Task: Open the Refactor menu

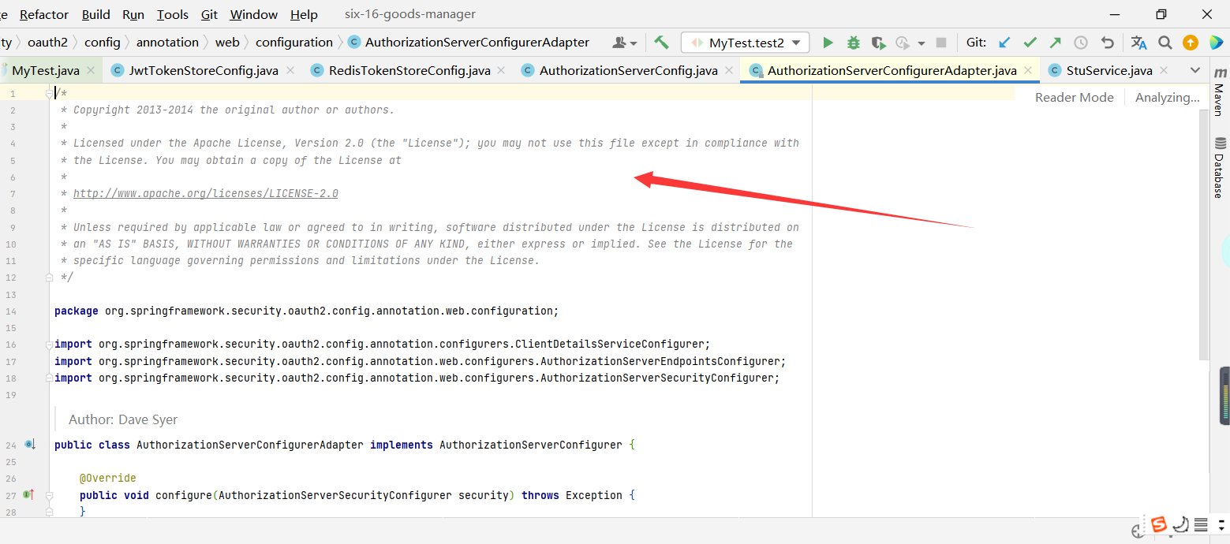Action: point(43,13)
